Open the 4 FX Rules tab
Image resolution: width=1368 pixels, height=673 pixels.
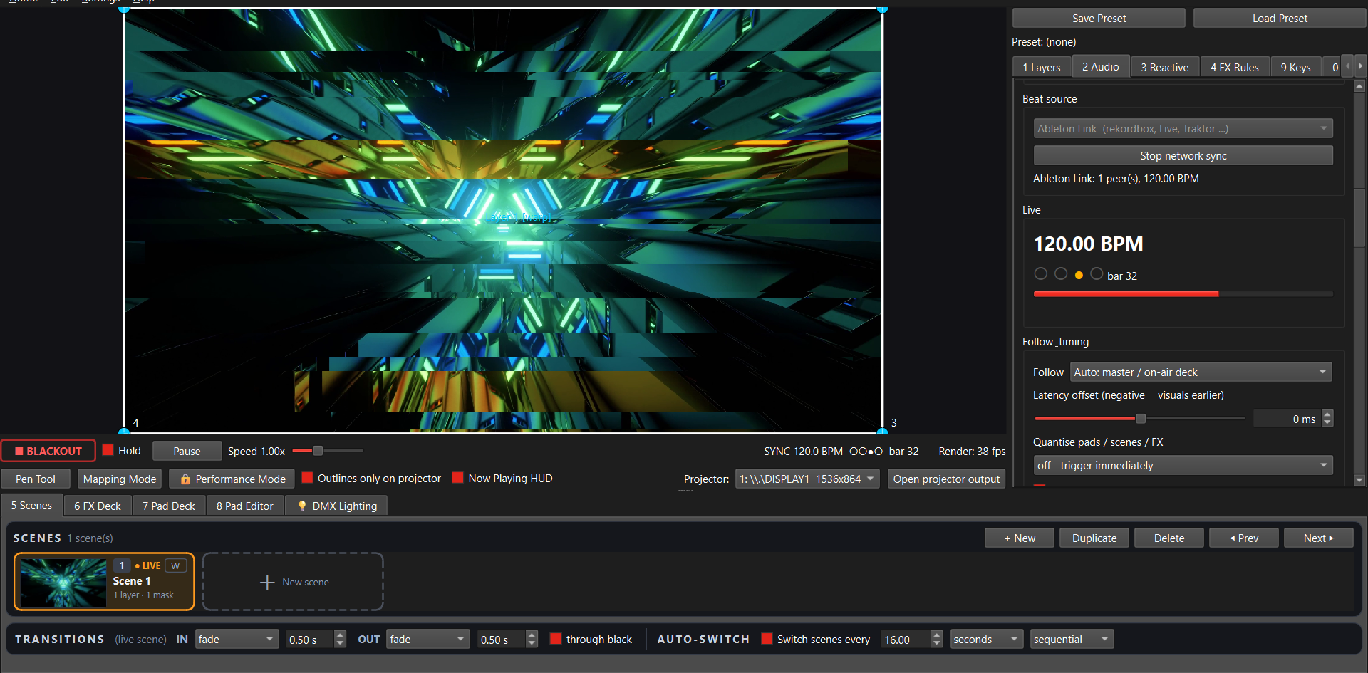pos(1234,68)
